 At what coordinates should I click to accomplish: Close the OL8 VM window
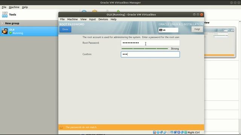coord(201,15)
